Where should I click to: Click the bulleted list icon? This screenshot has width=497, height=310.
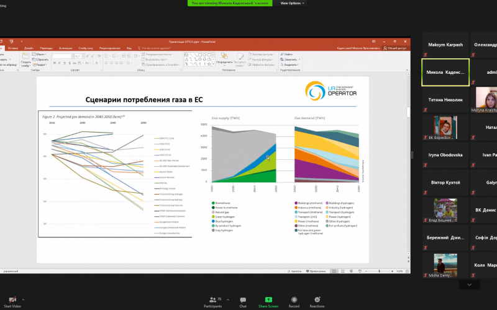(x=107, y=56)
